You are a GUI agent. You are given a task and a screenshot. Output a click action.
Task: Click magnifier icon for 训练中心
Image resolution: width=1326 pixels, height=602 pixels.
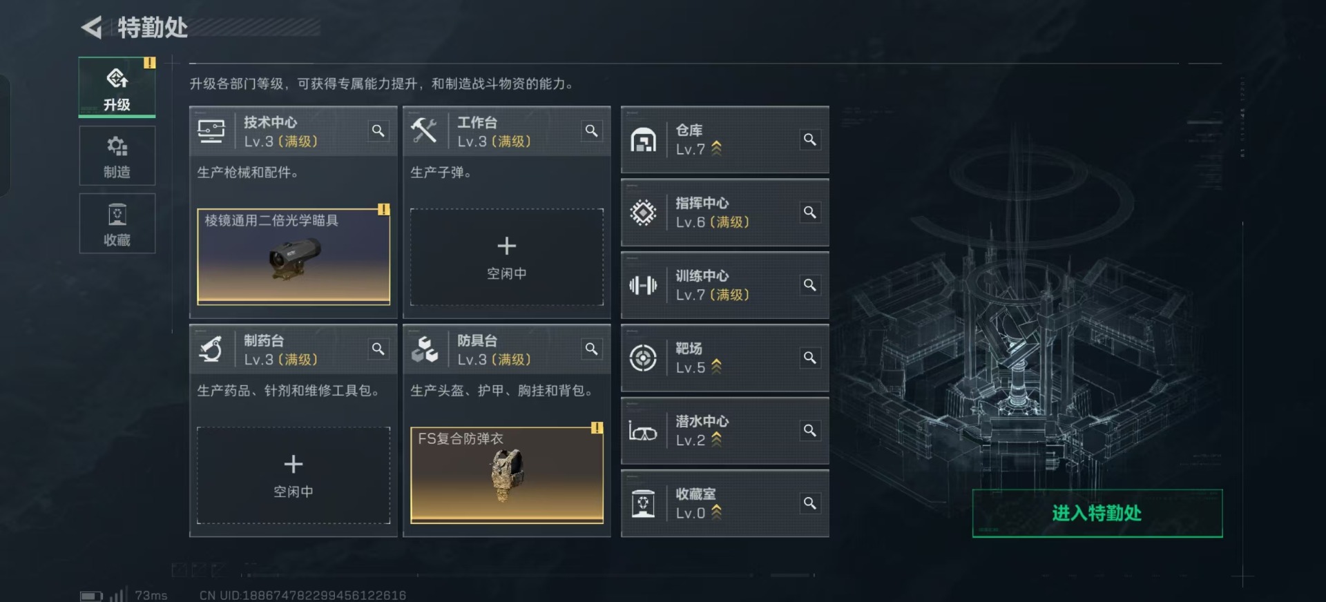pyautogui.click(x=810, y=285)
